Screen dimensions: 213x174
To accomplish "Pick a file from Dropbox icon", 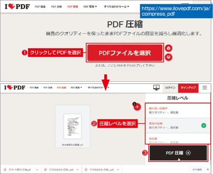I will tap(169, 57).
